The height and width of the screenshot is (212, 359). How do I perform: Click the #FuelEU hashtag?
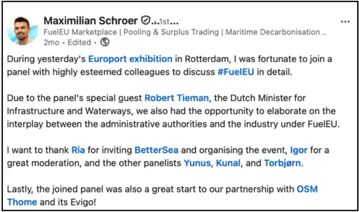coord(235,72)
